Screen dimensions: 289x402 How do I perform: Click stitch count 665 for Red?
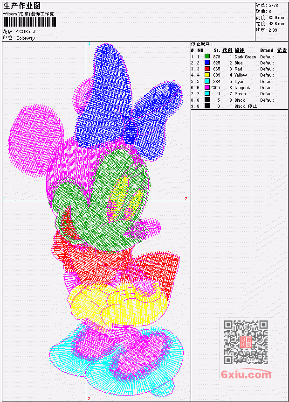pyautogui.click(x=217, y=69)
